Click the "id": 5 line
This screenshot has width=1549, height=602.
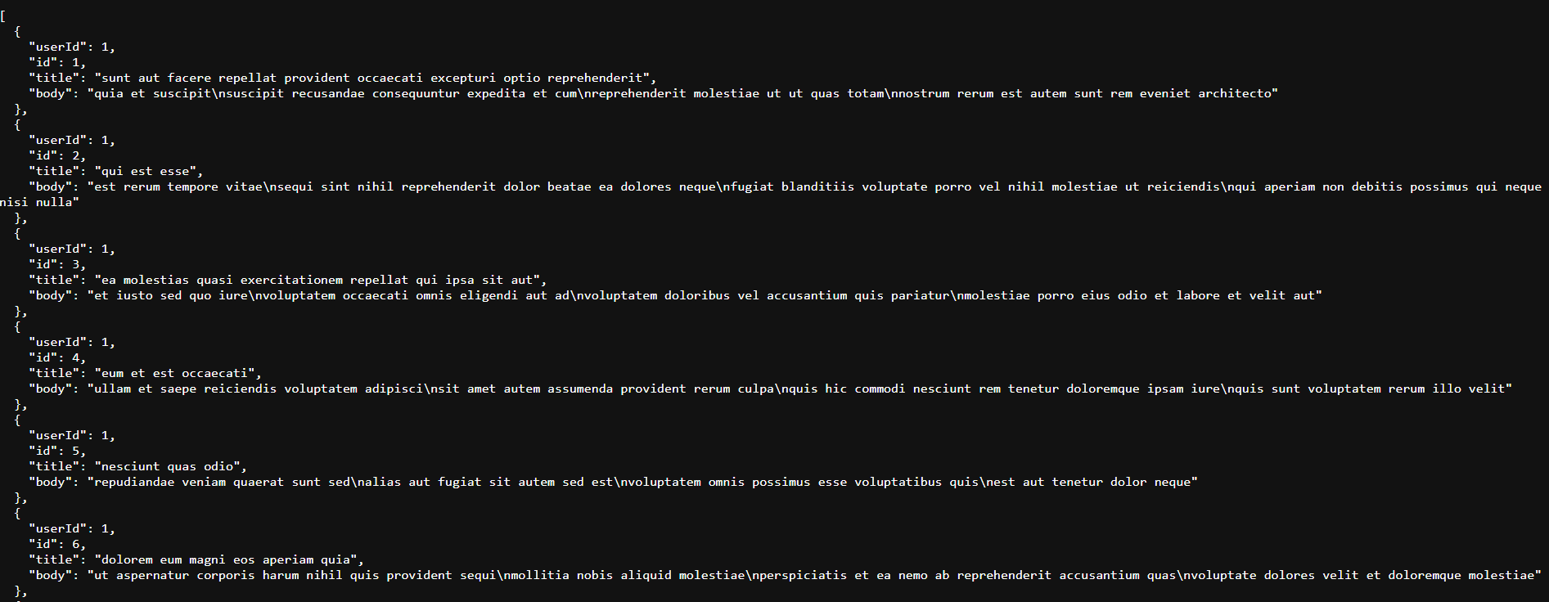tap(57, 451)
